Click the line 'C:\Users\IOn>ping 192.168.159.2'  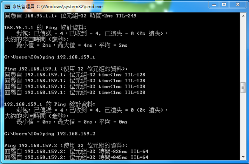tap(50, 134)
